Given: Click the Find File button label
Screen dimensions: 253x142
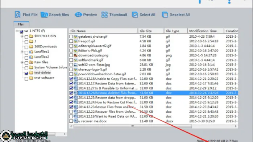Looking at the screenshot, I should click(x=30, y=14).
